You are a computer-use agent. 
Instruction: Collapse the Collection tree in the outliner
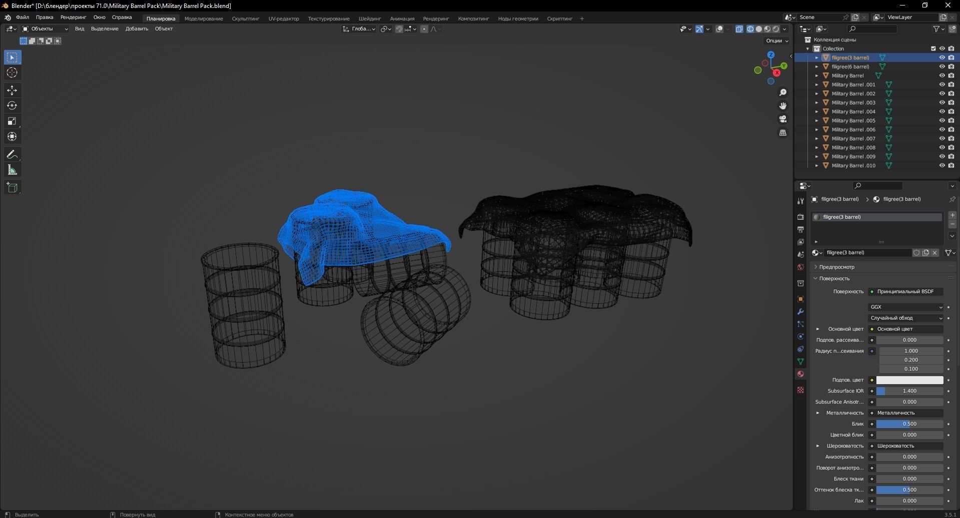[x=808, y=48]
